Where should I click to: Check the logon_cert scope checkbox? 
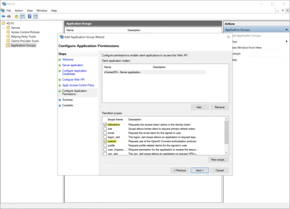[105, 137]
